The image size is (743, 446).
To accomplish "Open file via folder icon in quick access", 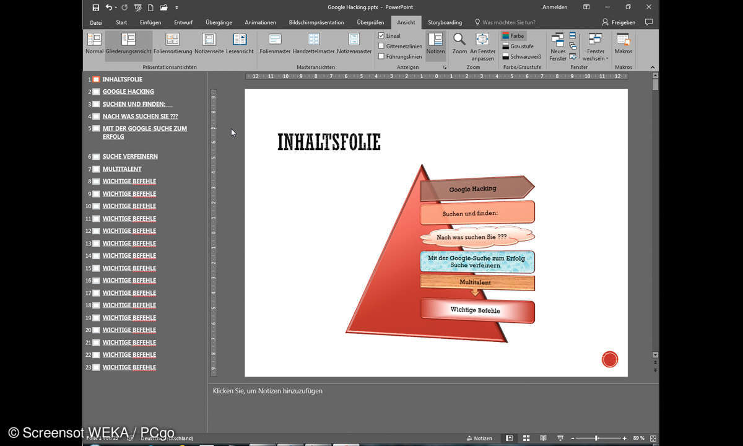I will click(x=163, y=7).
